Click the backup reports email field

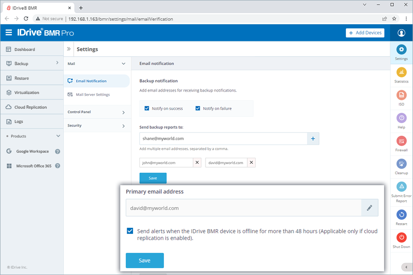[223, 139]
